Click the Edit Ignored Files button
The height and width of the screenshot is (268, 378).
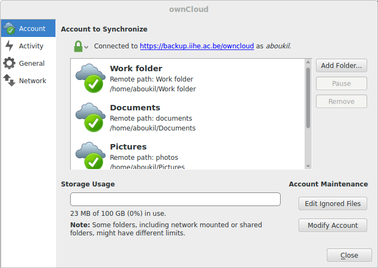tap(332, 204)
